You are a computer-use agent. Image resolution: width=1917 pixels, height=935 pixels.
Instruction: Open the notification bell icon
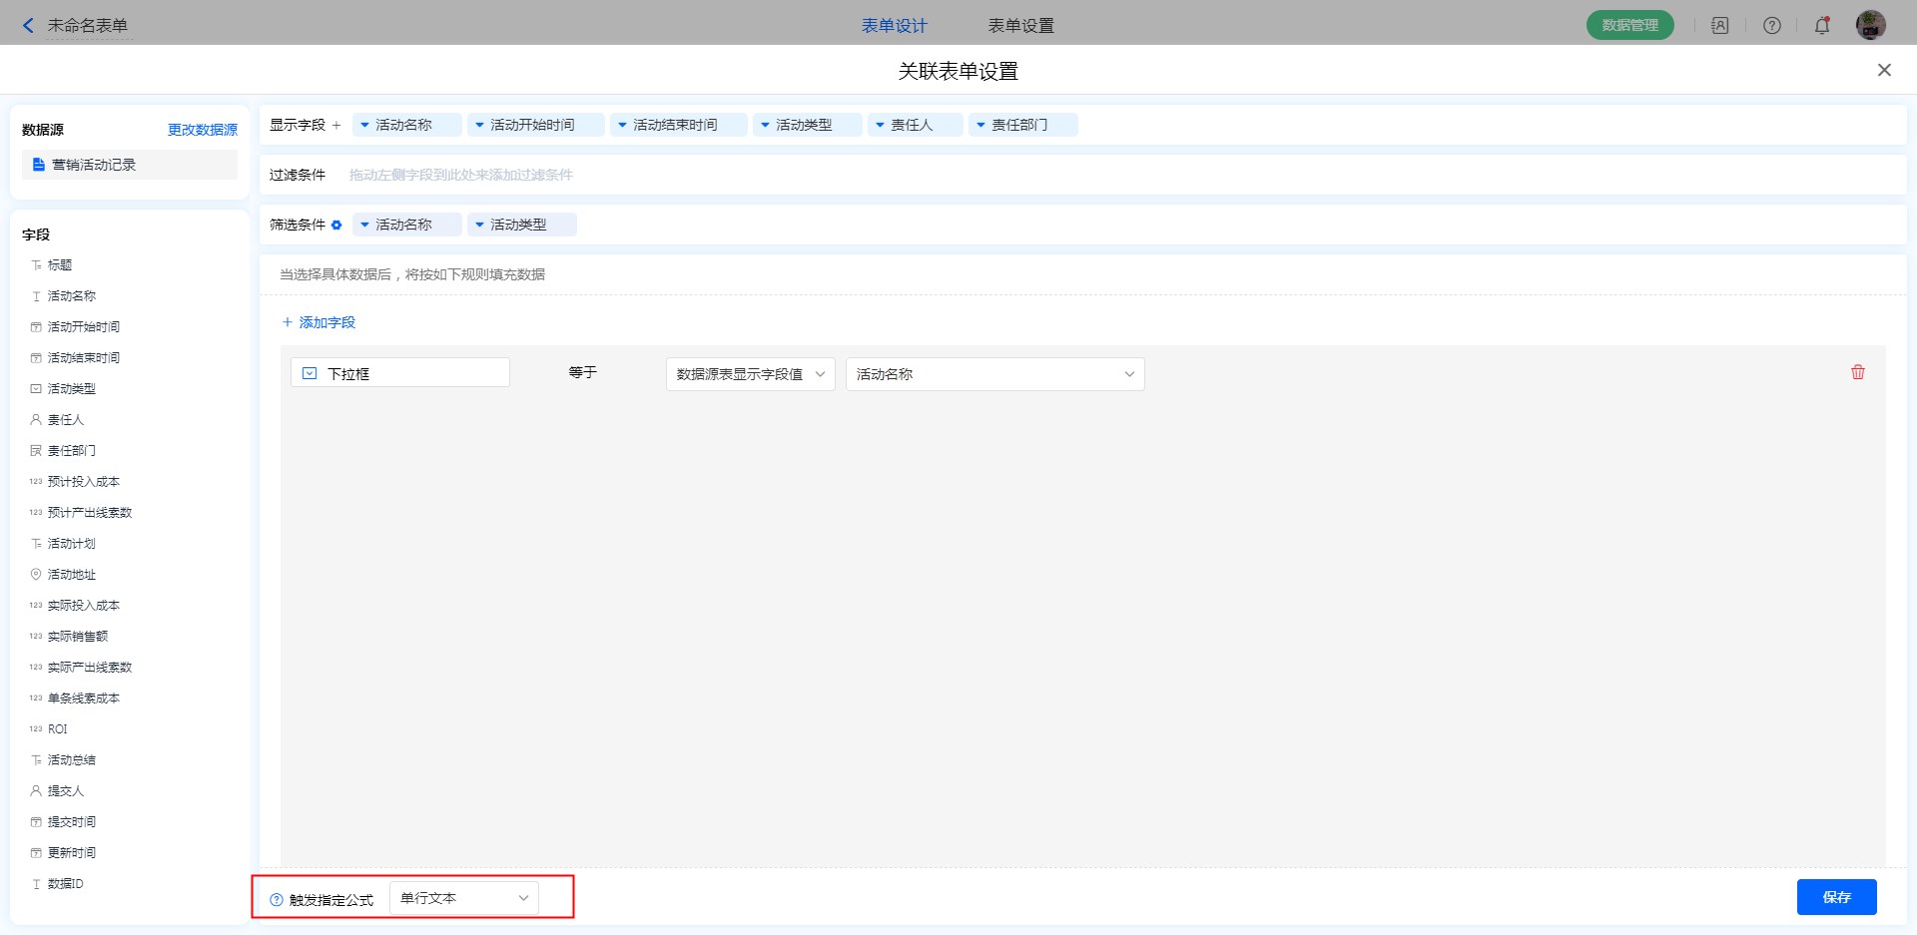[x=1821, y=26]
